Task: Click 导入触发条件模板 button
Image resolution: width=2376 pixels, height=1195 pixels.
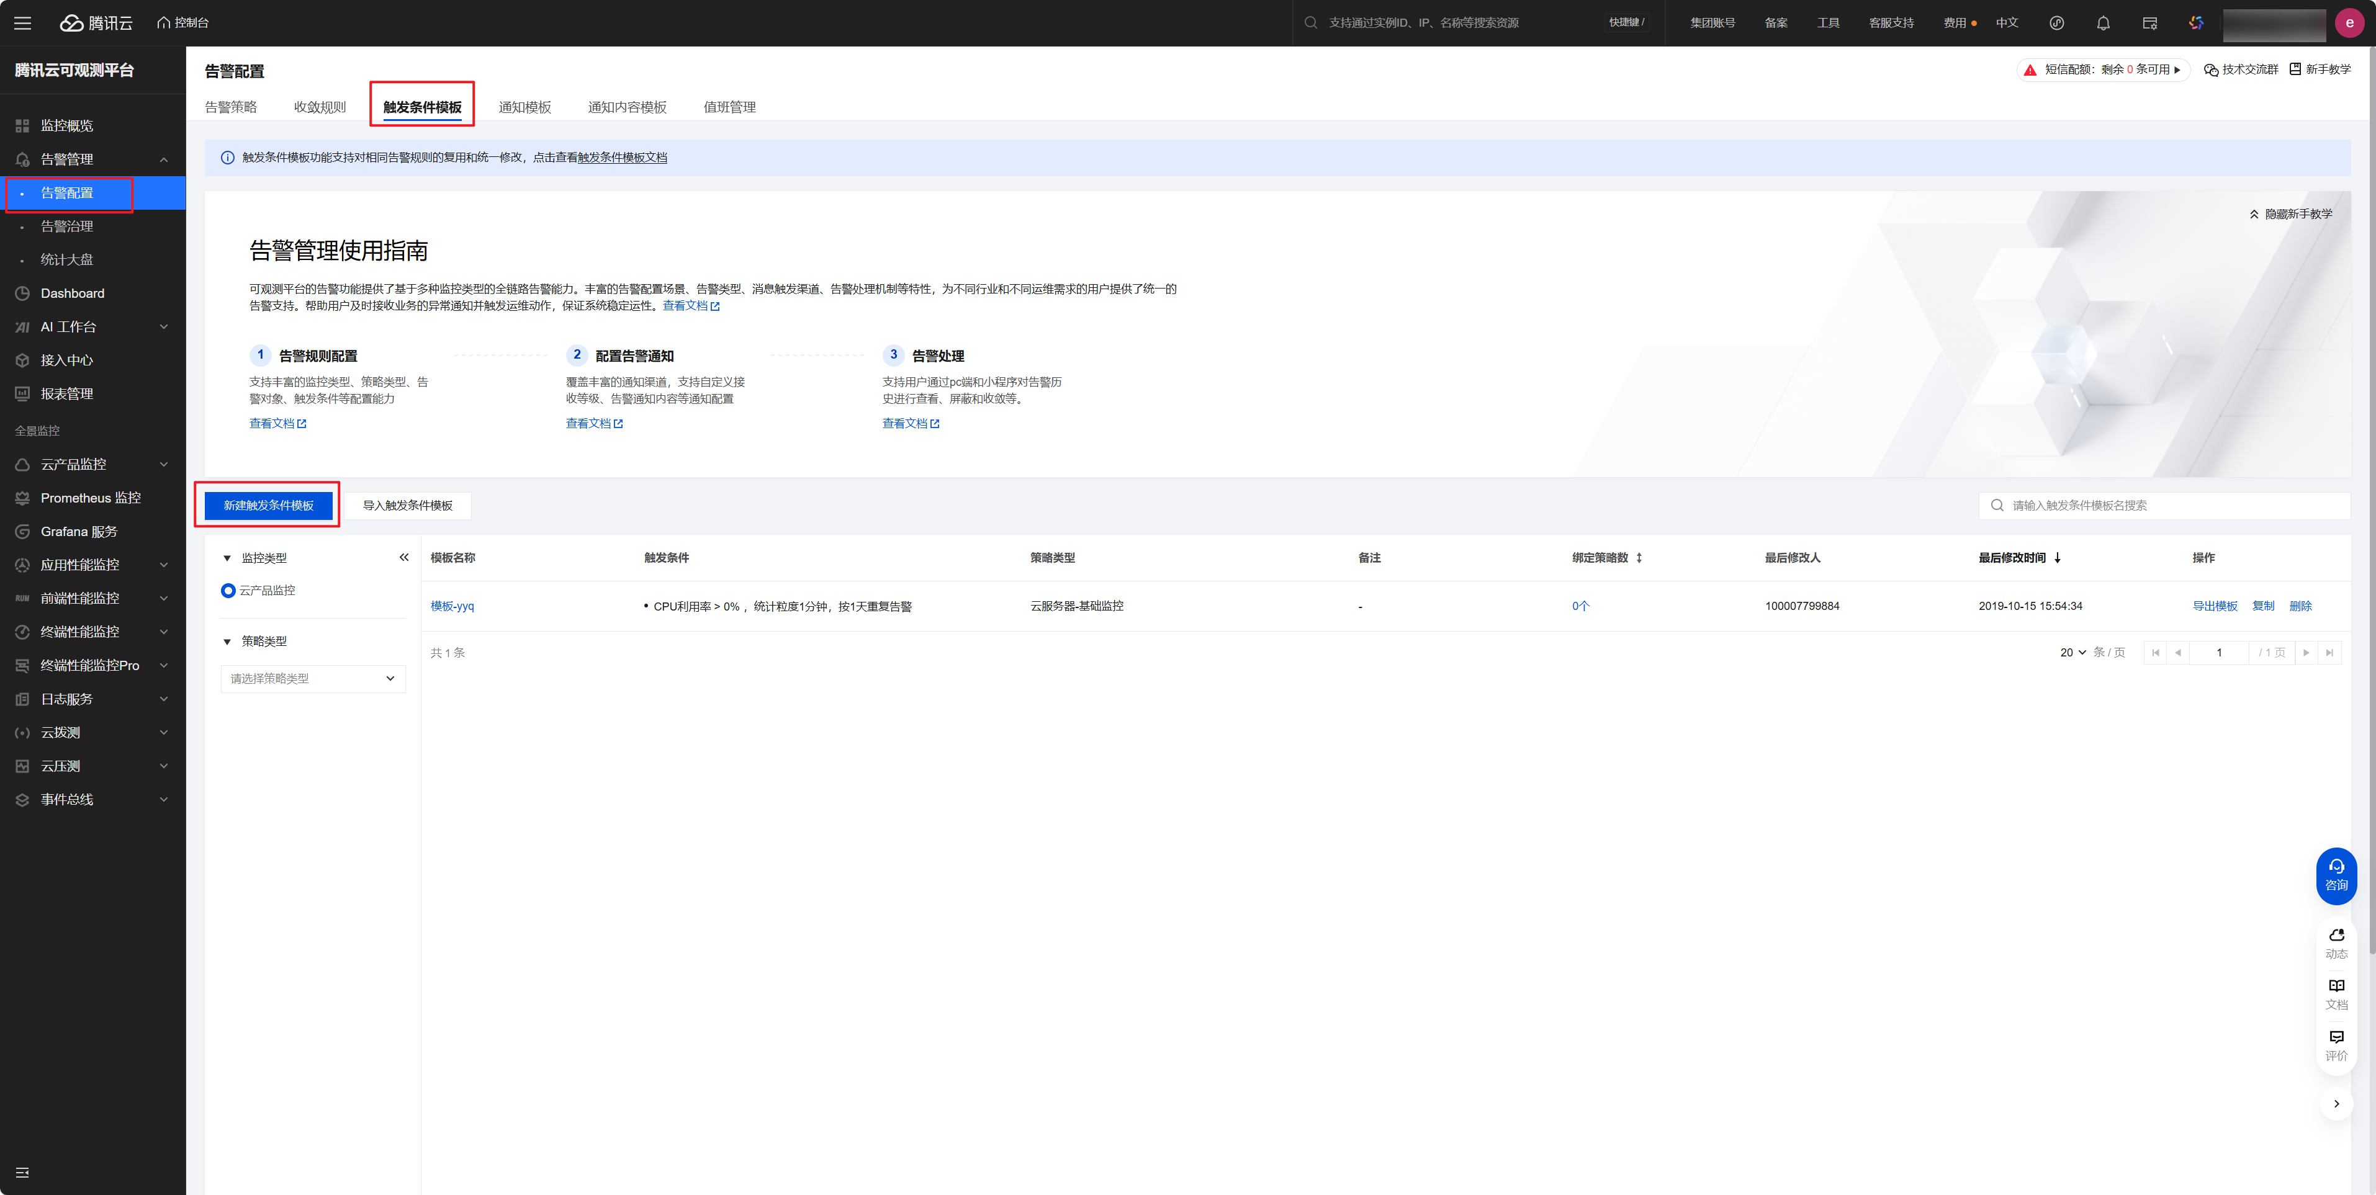Action: tap(408, 505)
